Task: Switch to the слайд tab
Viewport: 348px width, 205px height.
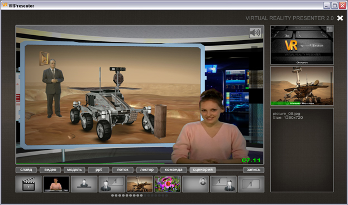Action: pos(26,170)
